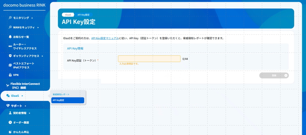Click the VPN lock icon
Image resolution: width=306 pixels, height=135 pixels.
click(10, 75)
